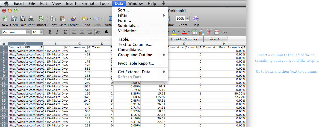Select the Format painter brush icon
Screen dimensions: 325x127
tap(73, 19)
